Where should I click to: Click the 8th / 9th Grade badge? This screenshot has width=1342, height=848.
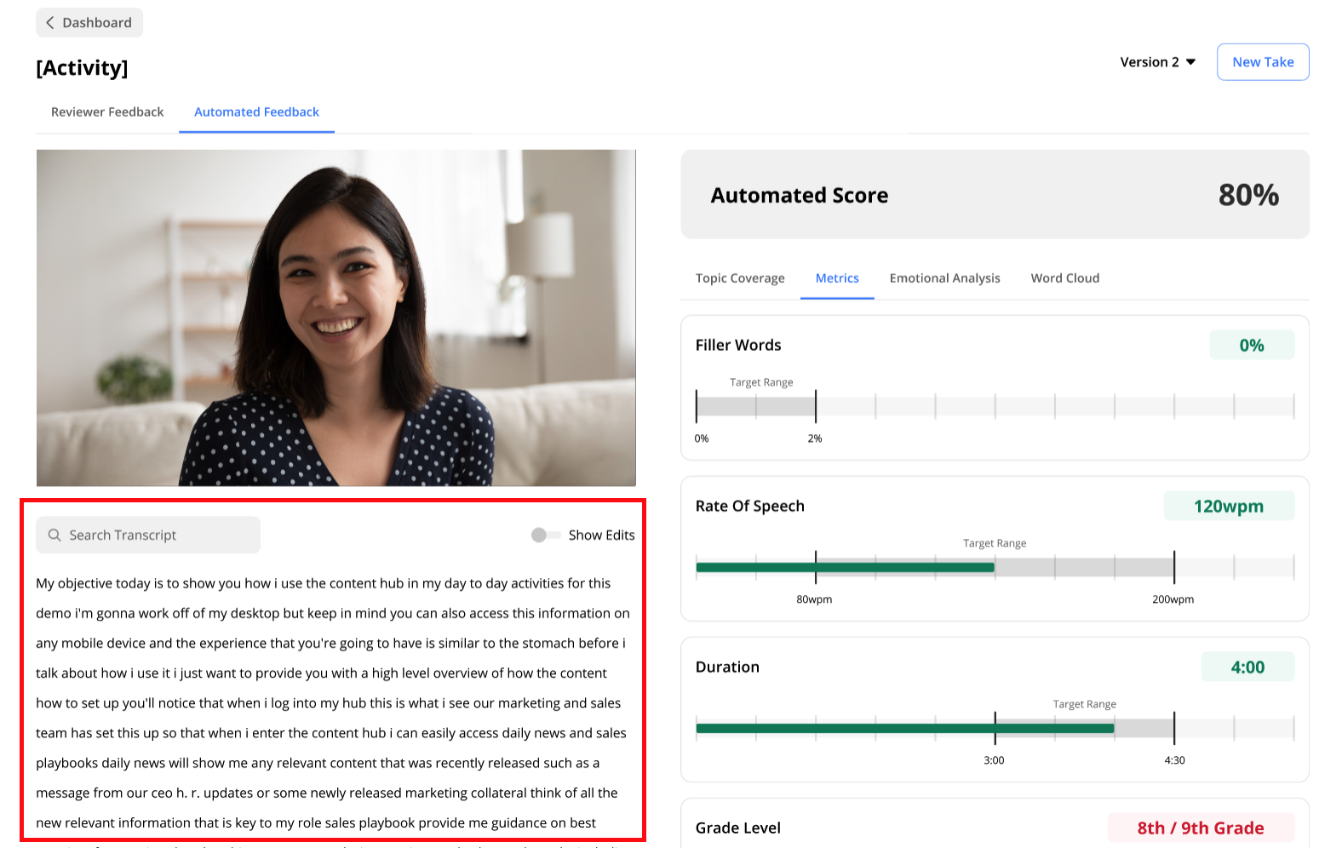[1201, 828]
